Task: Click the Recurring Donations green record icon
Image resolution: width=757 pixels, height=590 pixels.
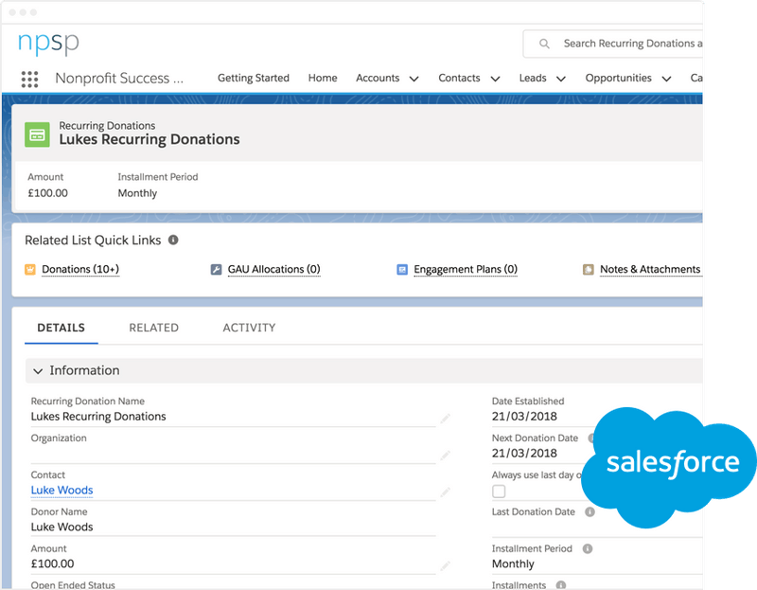Action: tap(38, 134)
